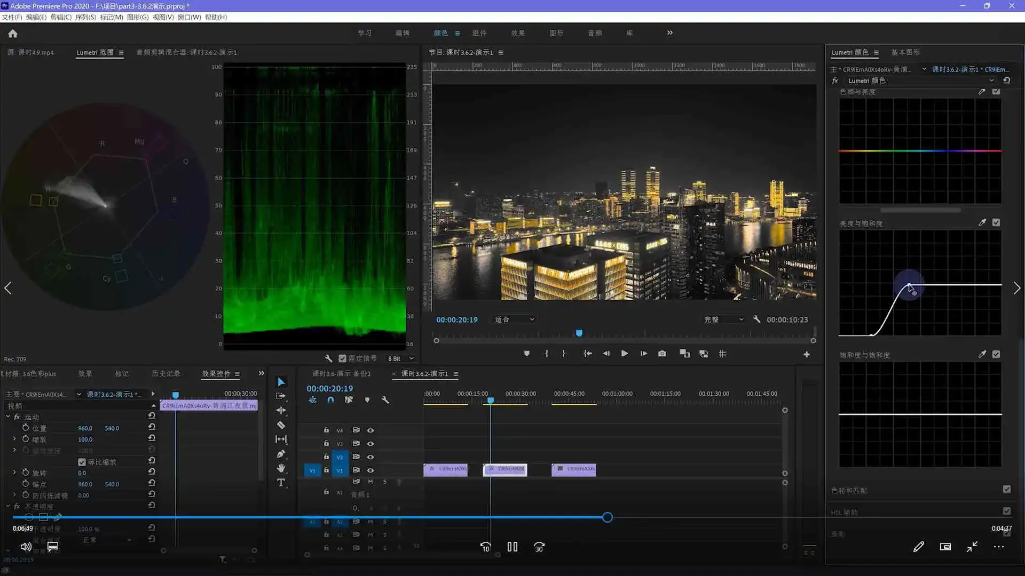Expand the 缩放 property in effect controls

14,439
